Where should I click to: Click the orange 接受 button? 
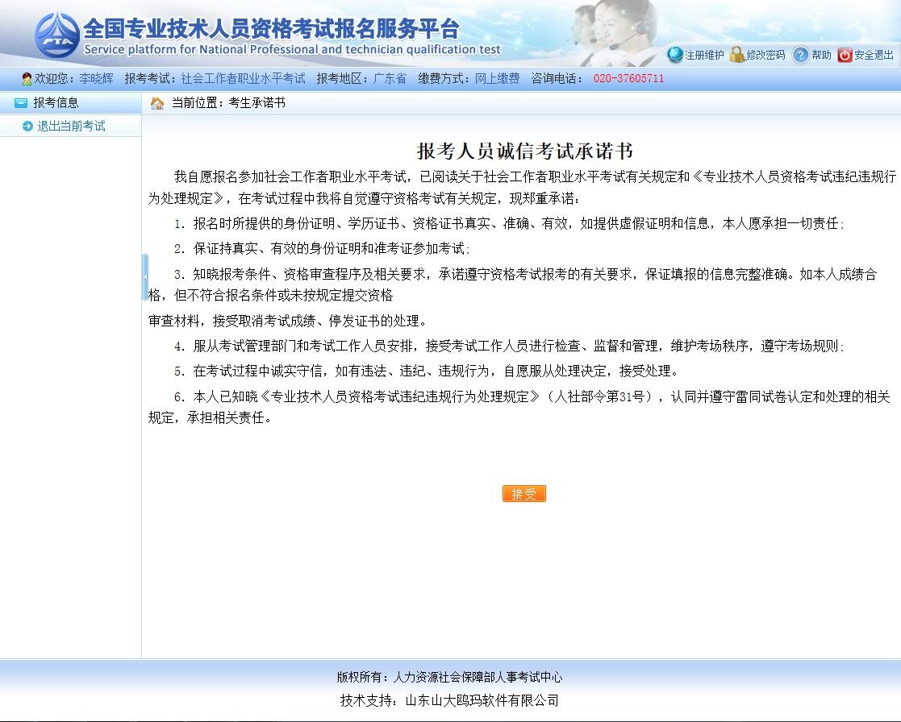[524, 494]
